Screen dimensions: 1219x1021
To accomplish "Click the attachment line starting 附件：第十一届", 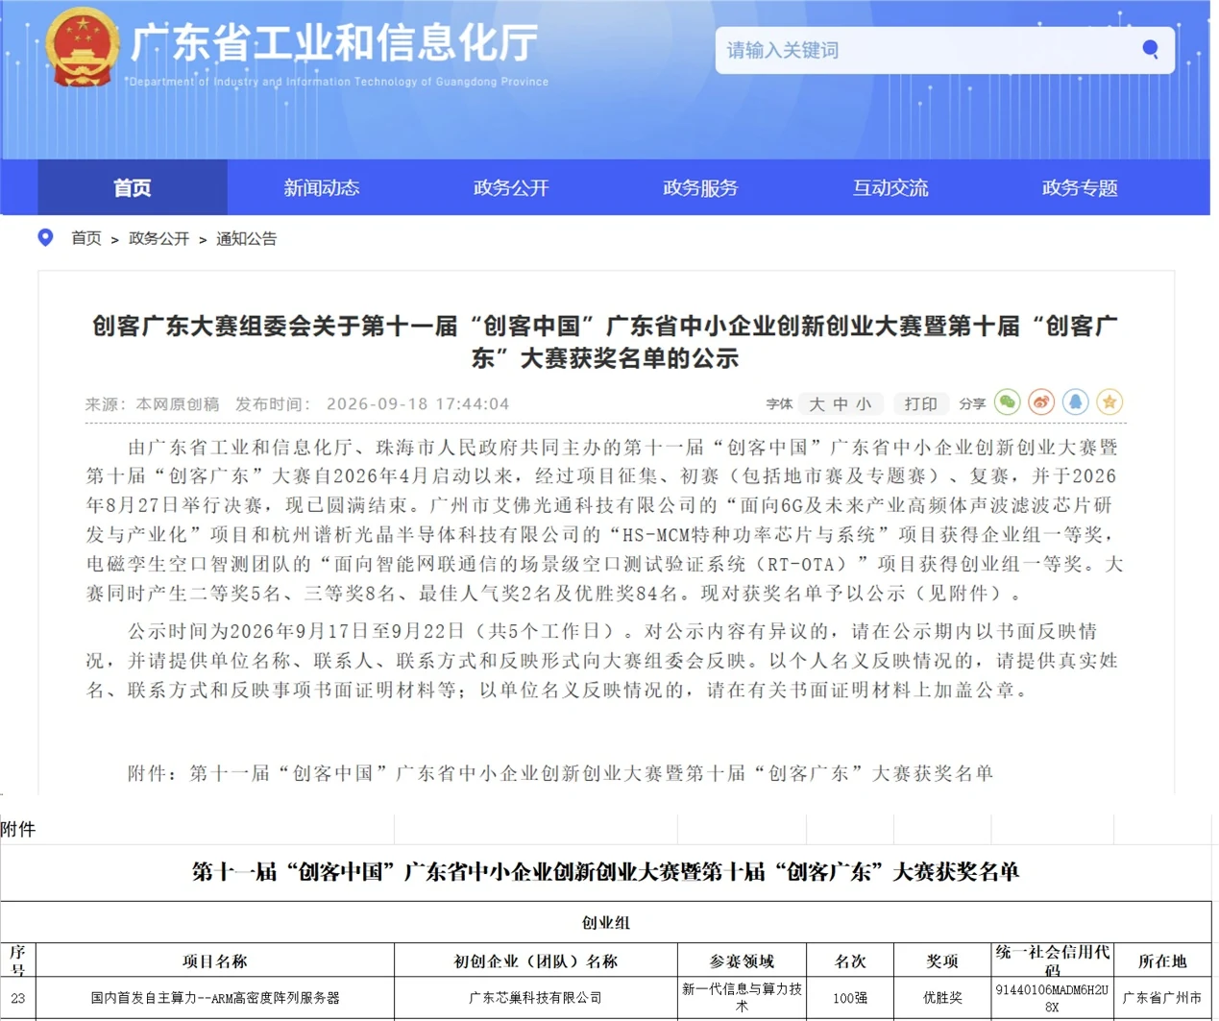I will (x=560, y=773).
